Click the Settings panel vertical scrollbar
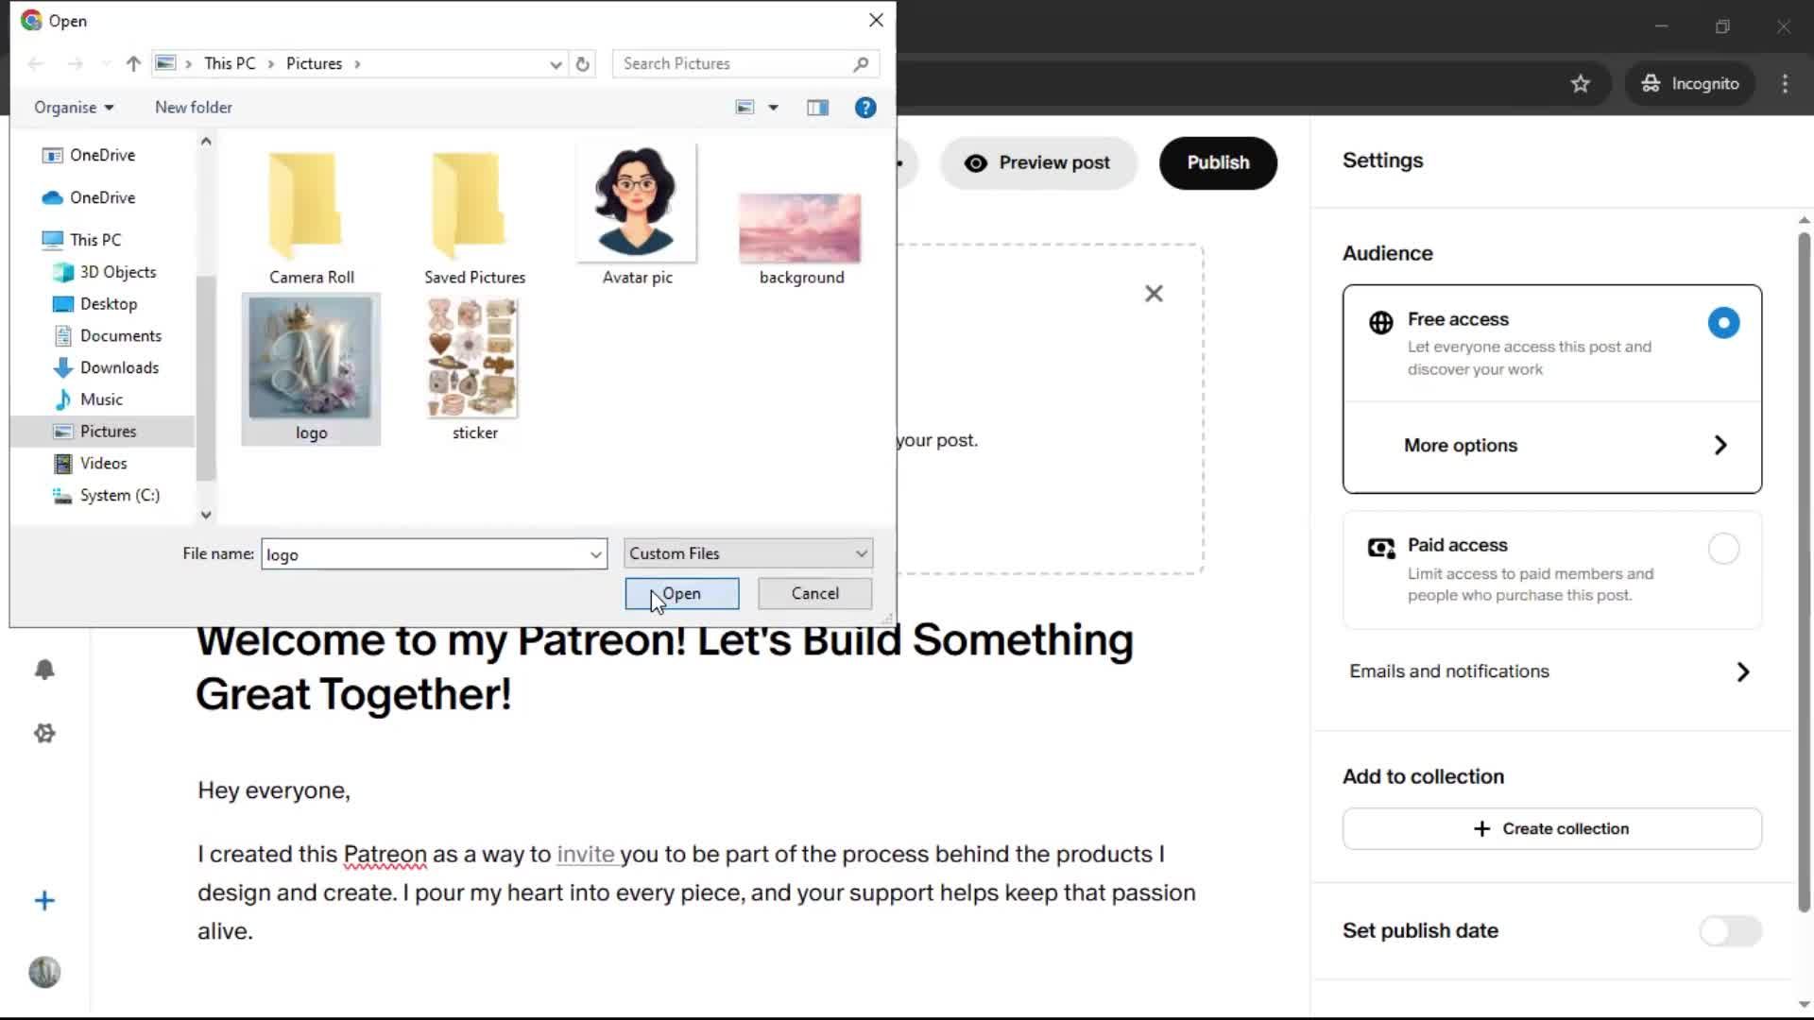 [1803, 571]
